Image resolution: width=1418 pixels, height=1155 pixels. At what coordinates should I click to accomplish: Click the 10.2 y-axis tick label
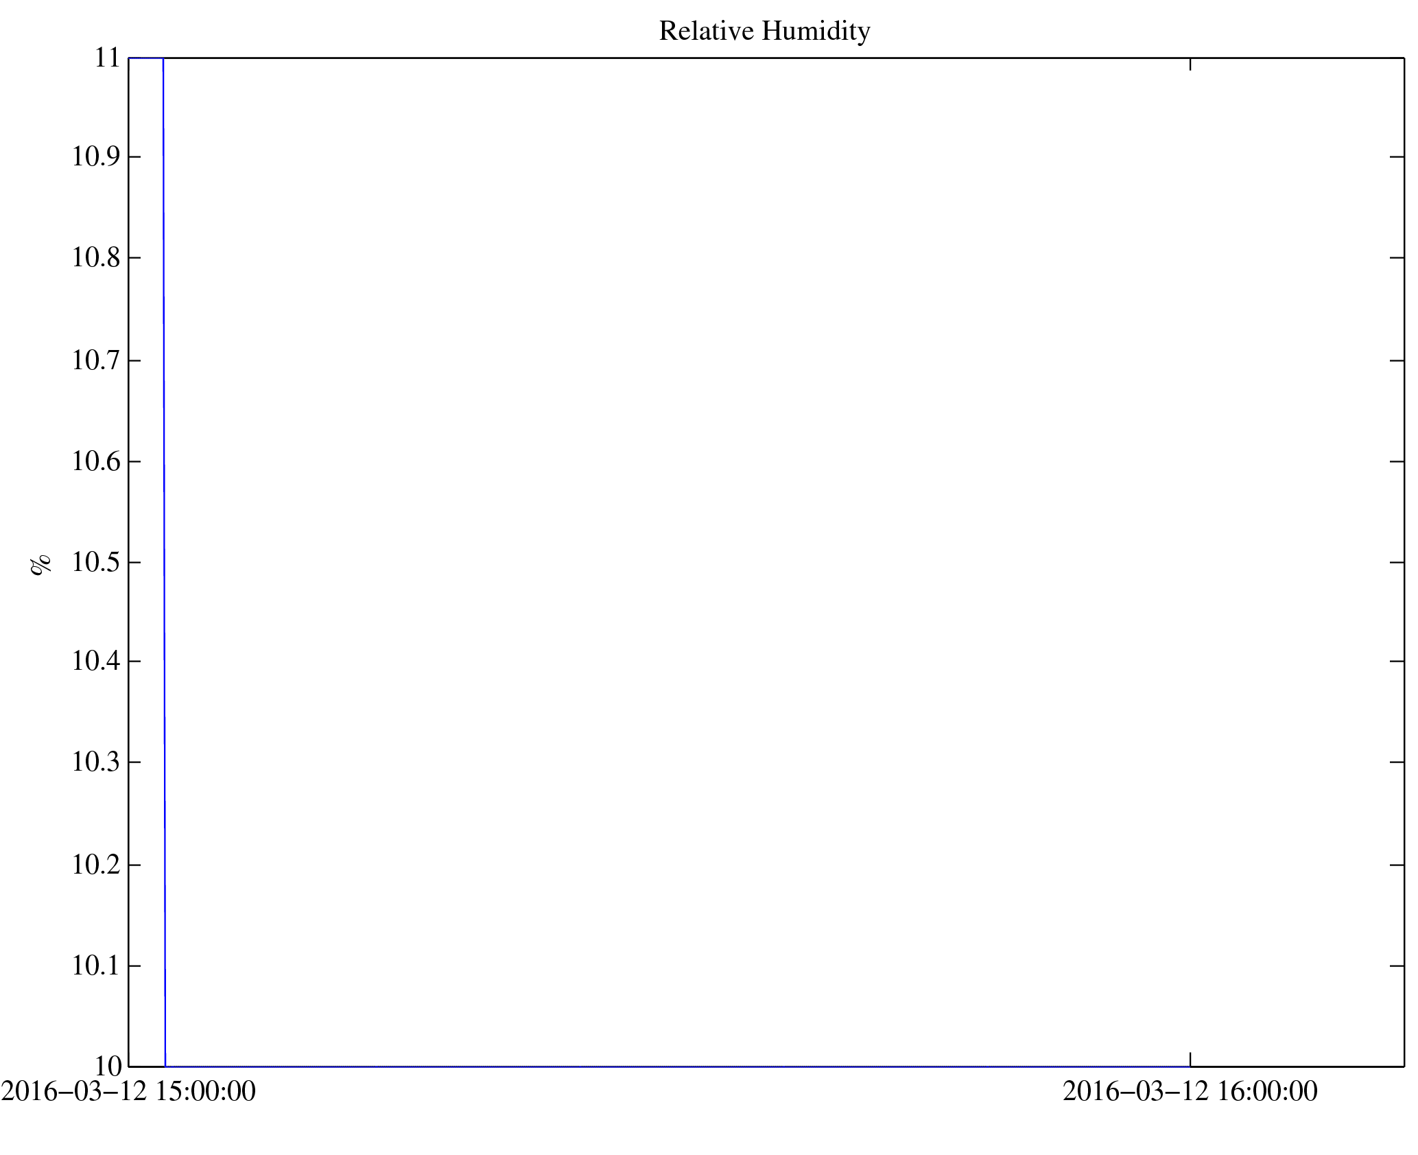coord(96,865)
